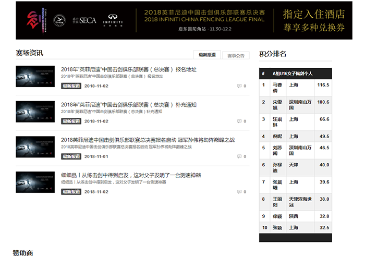Open the article 总决赛 补充通知

tap(129, 105)
